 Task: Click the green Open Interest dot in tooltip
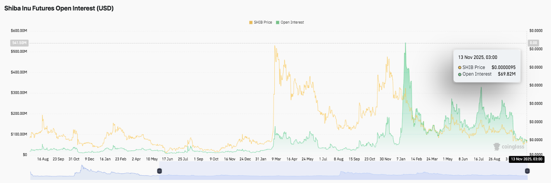pos(460,74)
